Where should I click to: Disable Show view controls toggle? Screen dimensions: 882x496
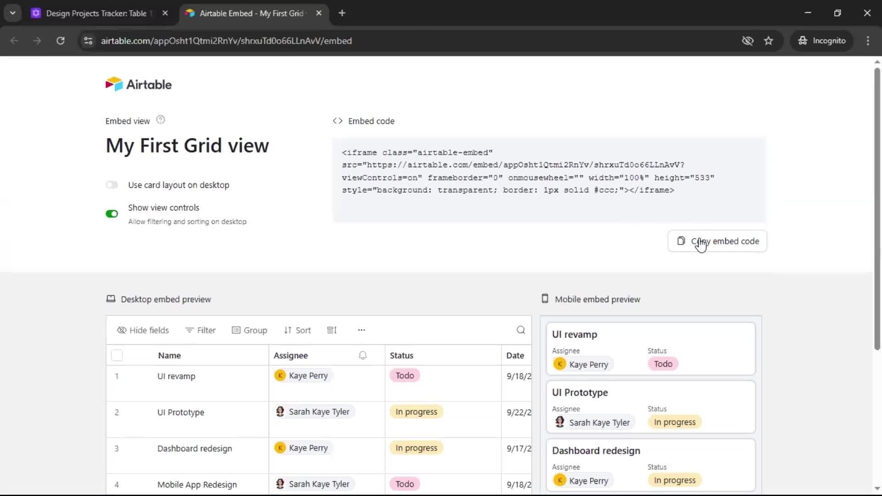tap(112, 214)
